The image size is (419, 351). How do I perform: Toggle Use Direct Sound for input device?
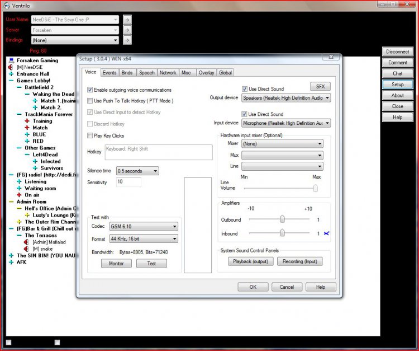[244, 114]
